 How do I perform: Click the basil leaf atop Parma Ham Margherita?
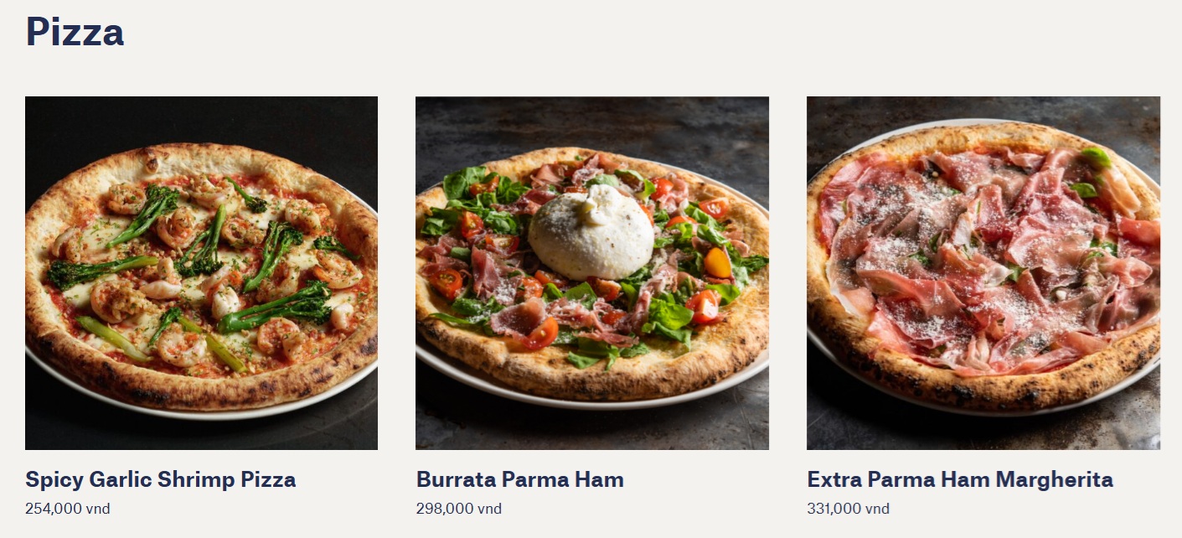(1095, 157)
